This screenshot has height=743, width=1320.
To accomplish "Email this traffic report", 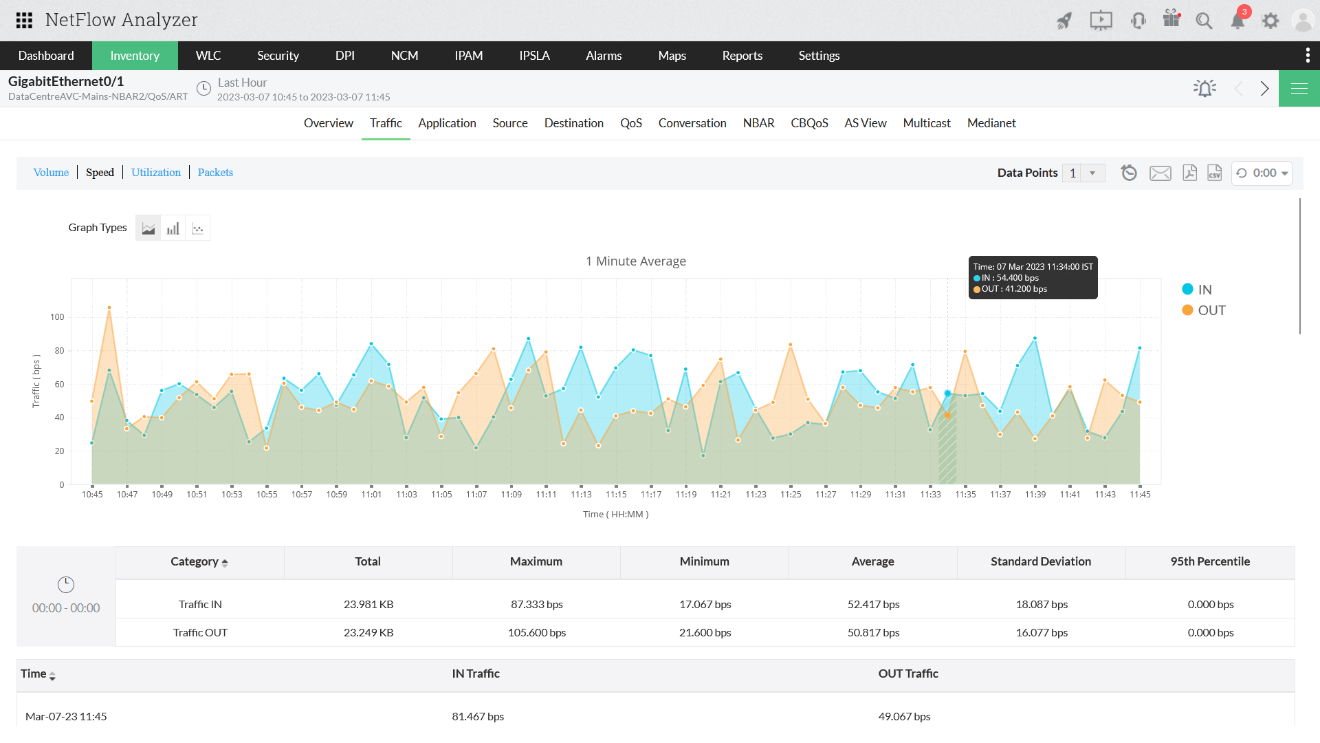I will pos(1160,173).
